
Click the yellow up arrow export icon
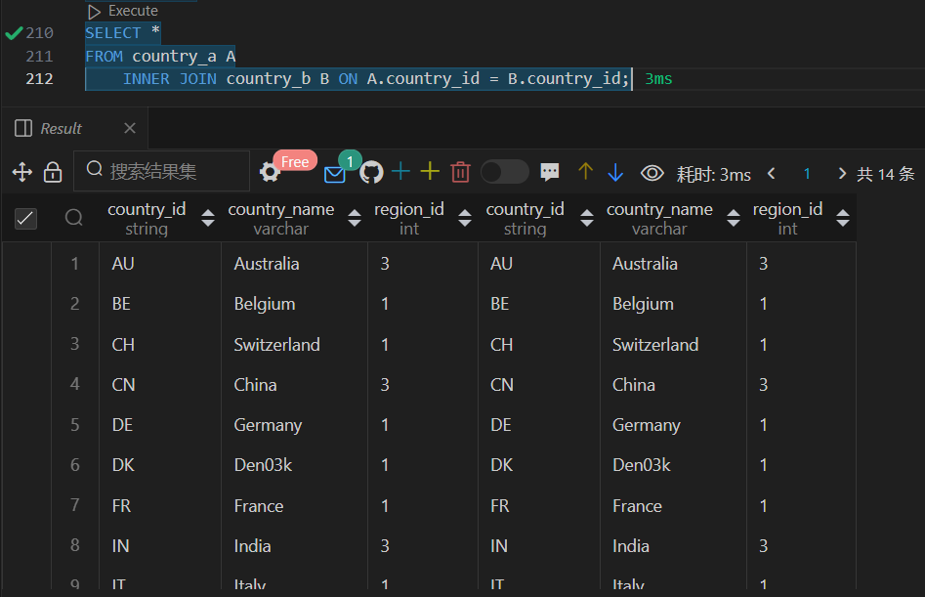click(585, 171)
